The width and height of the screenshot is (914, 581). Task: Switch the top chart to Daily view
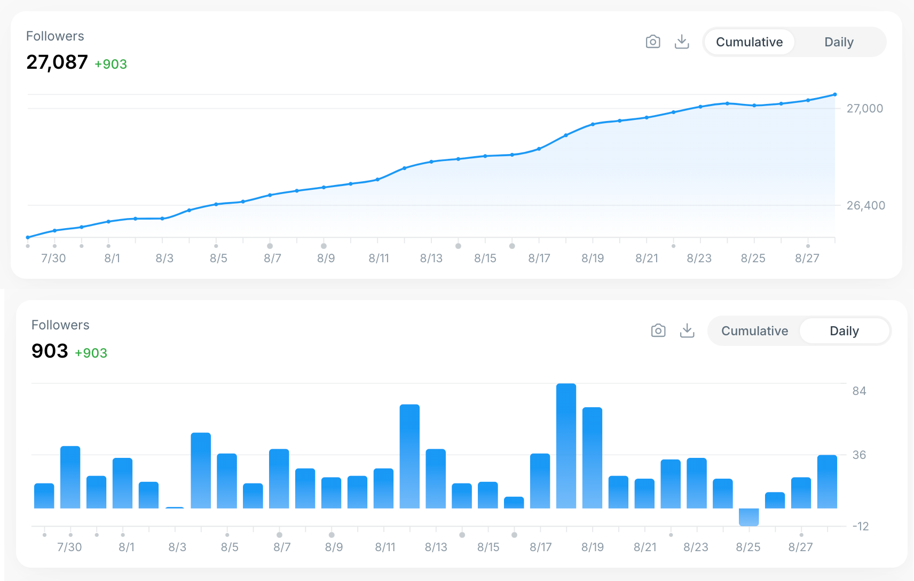(839, 42)
